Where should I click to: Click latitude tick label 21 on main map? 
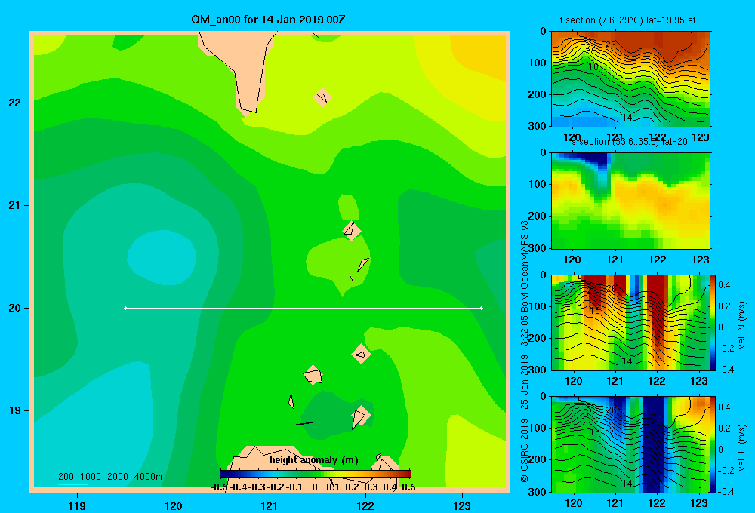point(15,205)
